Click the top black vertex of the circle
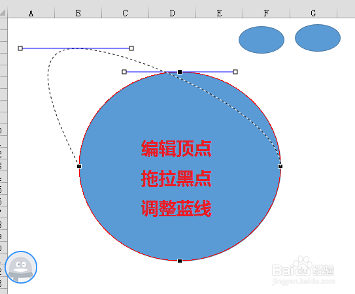 pos(180,72)
